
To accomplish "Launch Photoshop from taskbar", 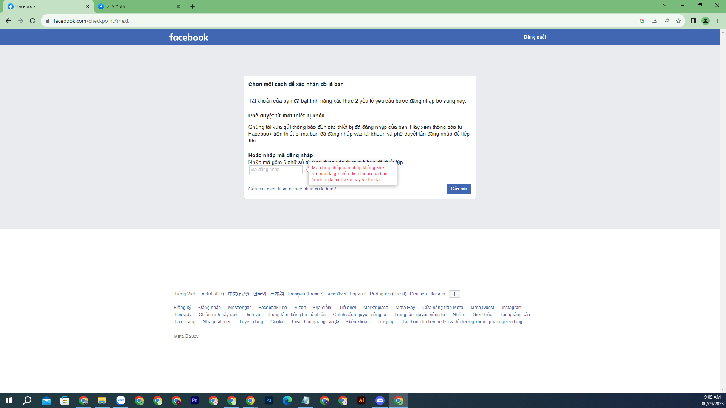I will click(x=269, y=400).
